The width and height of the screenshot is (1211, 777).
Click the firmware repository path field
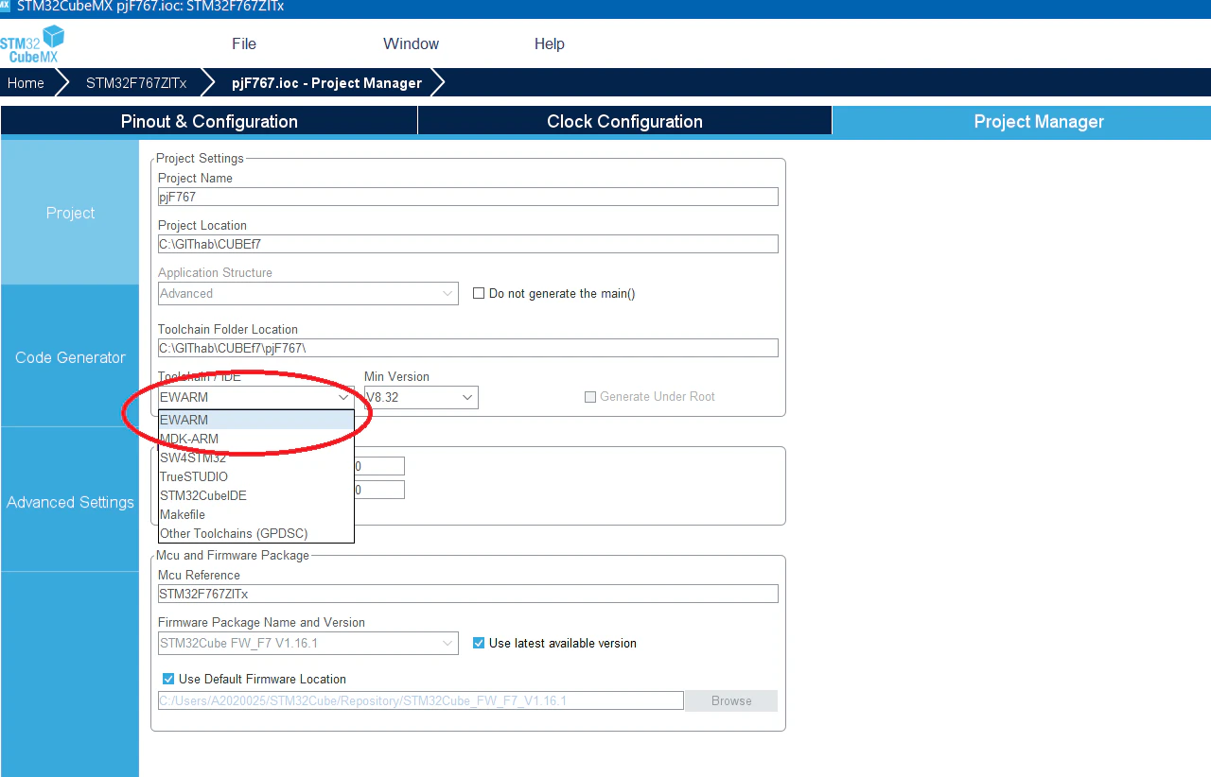(x=420, y=700)
